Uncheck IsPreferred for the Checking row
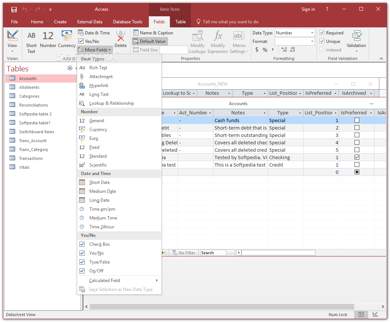390x322 pixels. (x=357, y=157)
